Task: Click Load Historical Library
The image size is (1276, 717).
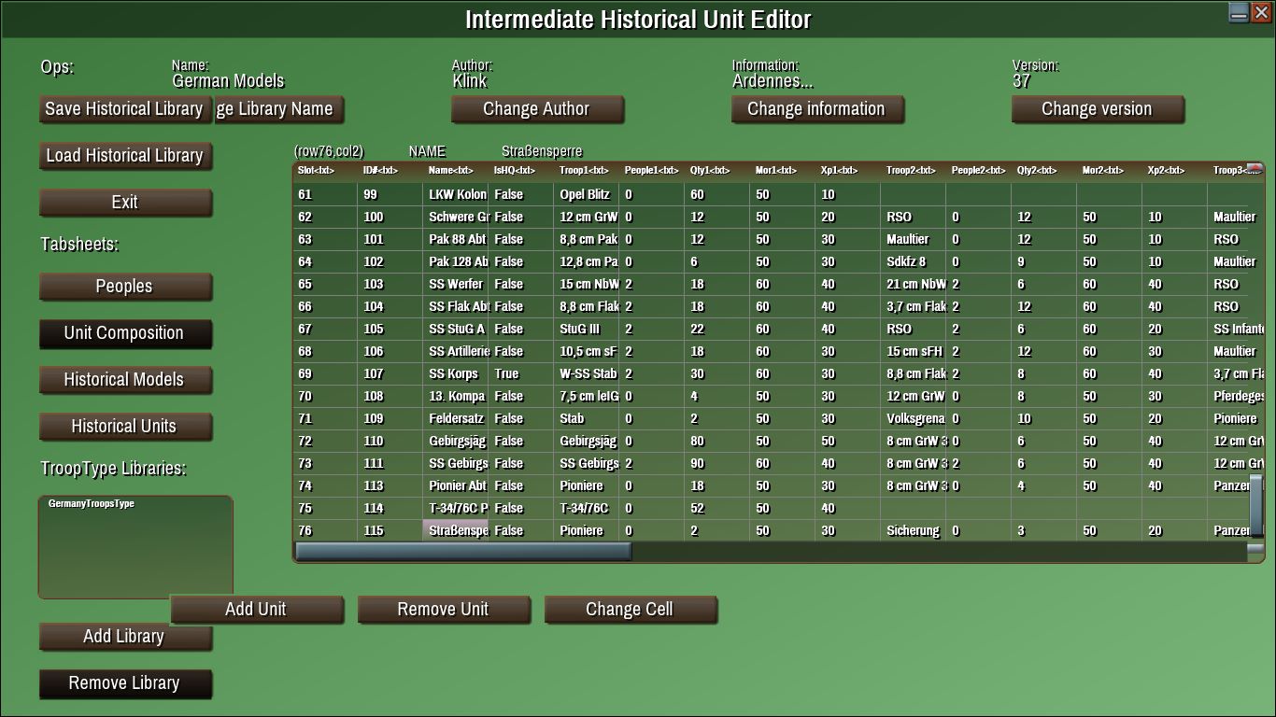Action: point(125,156)
